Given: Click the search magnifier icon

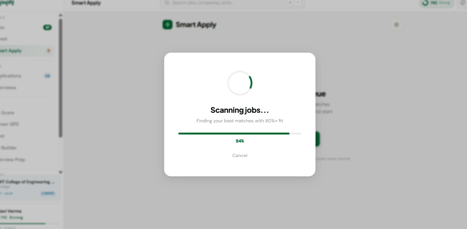Looking at the screenshot, I should coord(167,3).
